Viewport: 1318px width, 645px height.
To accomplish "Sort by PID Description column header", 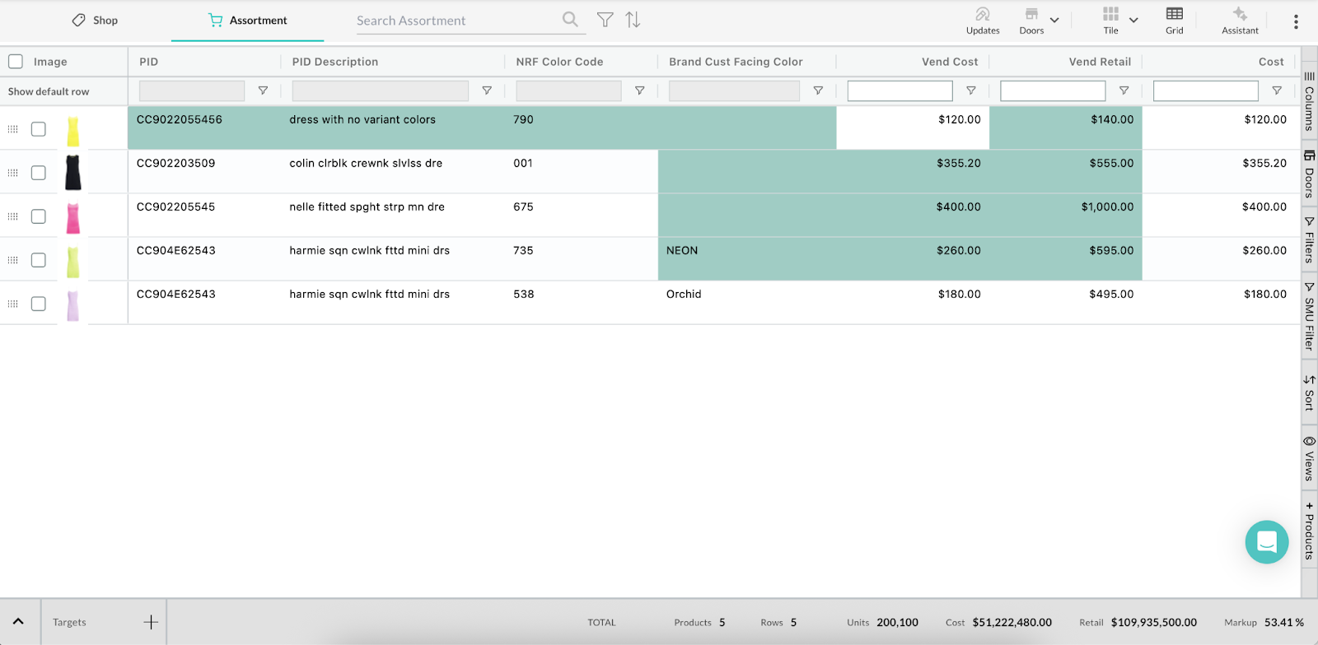I will [335, 62].
